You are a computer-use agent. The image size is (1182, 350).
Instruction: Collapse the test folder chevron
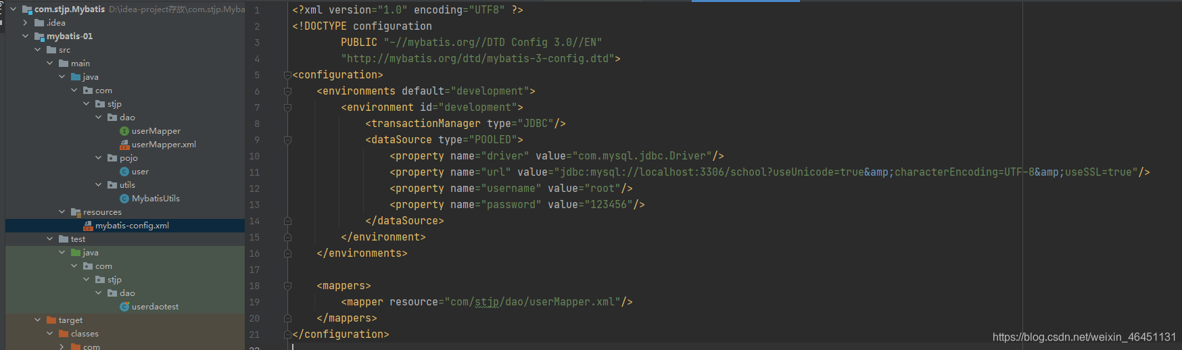click(49, 239)
